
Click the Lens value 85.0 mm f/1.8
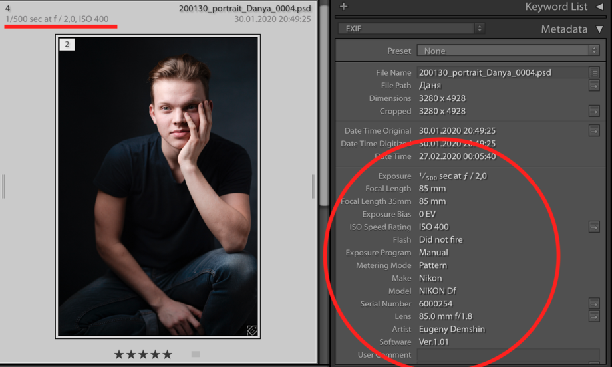pos(445,316)
